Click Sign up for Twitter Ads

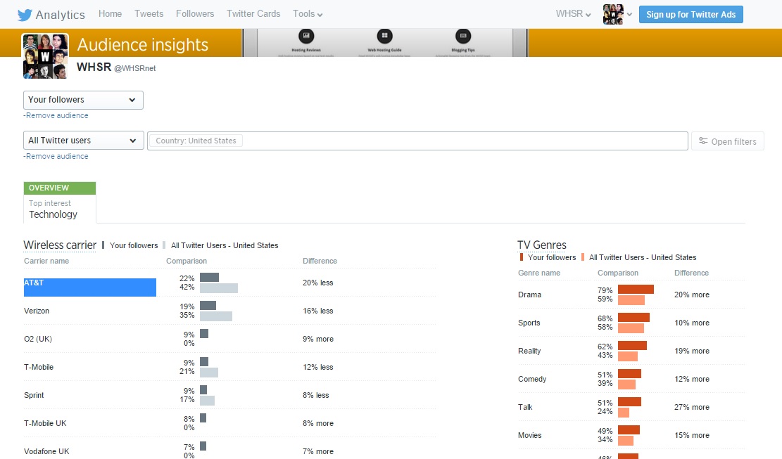690,15
